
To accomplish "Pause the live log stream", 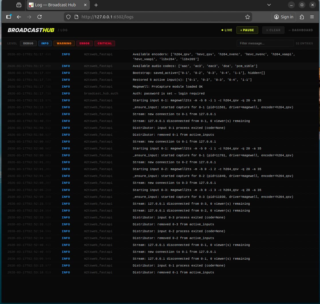I will (x=247, y=30).
